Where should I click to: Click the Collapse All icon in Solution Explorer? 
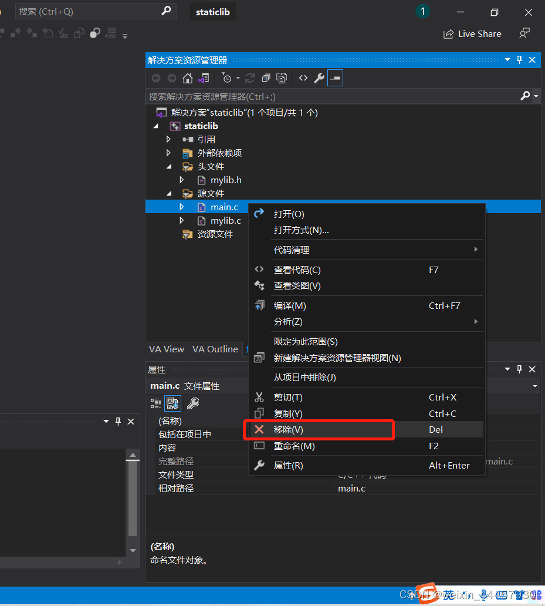coord(266,79)
